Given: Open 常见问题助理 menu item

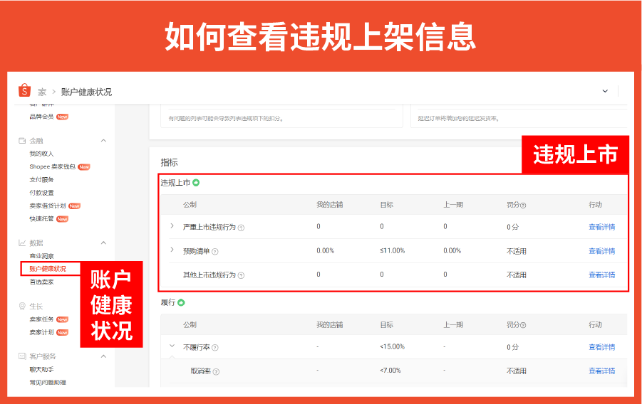Looking at the screenshot, I should (x=48, y=383).
